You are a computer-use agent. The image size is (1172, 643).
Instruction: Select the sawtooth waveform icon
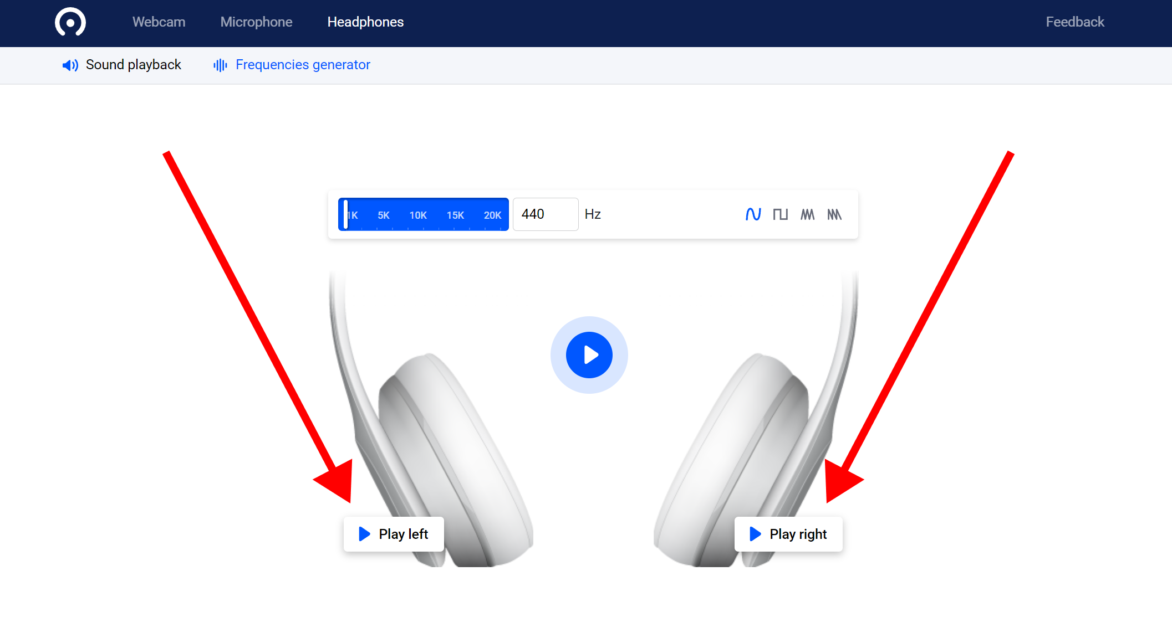coord(834,214)
